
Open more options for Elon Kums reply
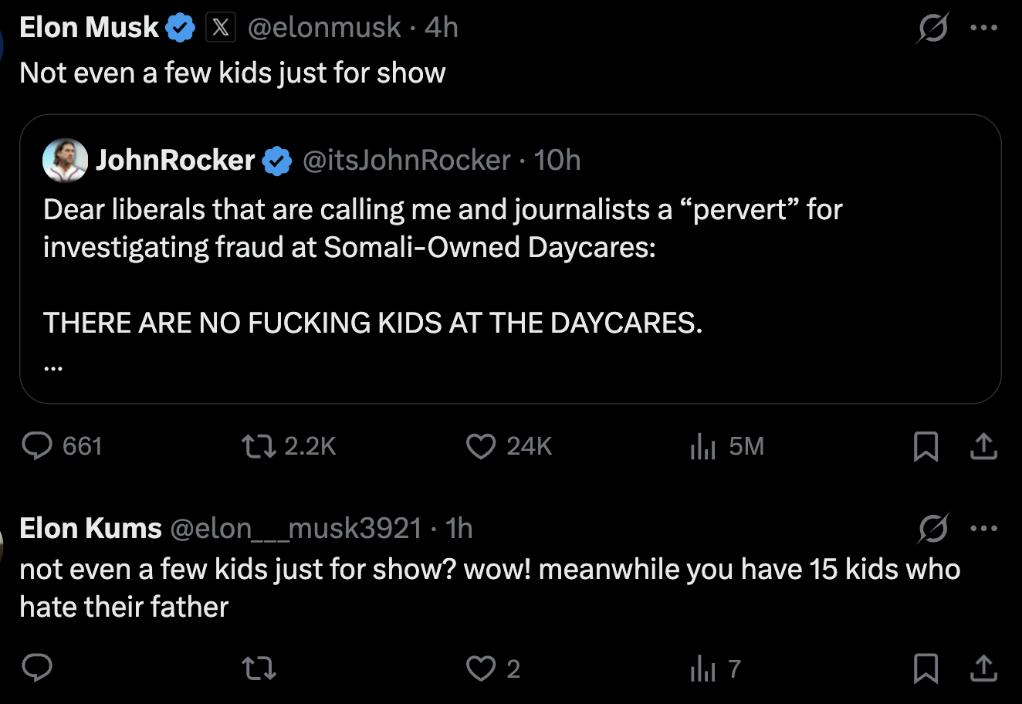point(983,529)
